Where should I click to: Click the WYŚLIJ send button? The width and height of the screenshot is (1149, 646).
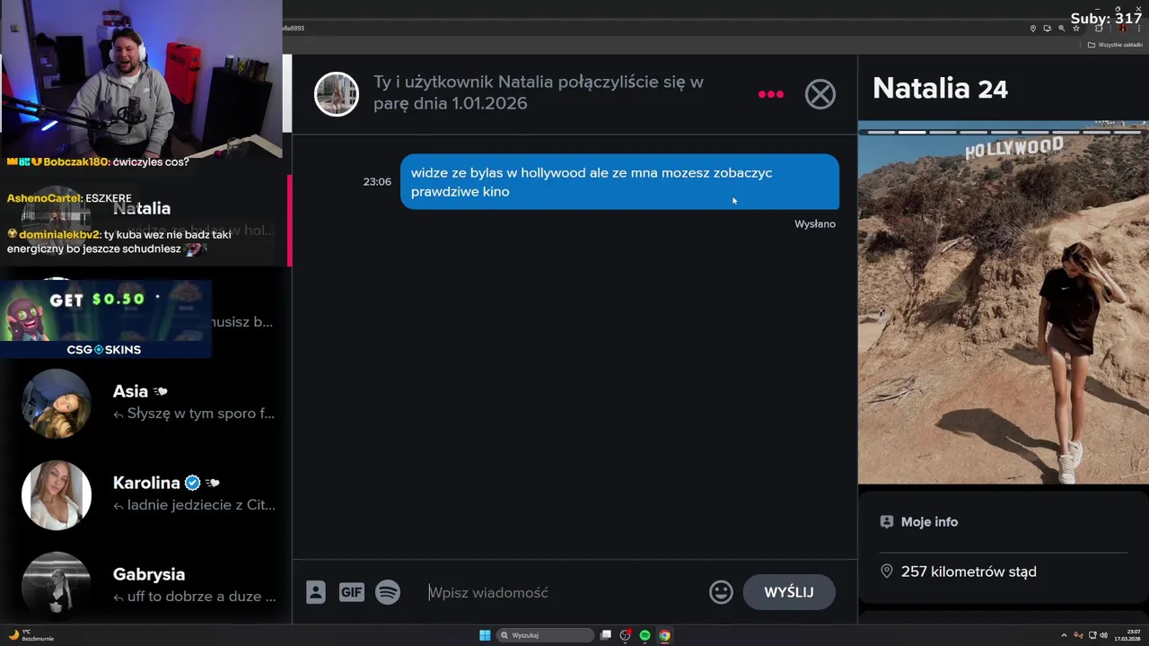tap(789, 592)
